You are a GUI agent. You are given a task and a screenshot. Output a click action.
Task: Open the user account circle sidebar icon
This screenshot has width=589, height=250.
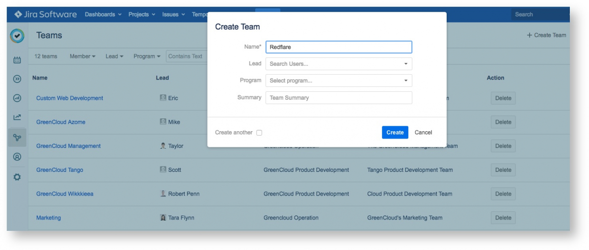coord(17,157)
